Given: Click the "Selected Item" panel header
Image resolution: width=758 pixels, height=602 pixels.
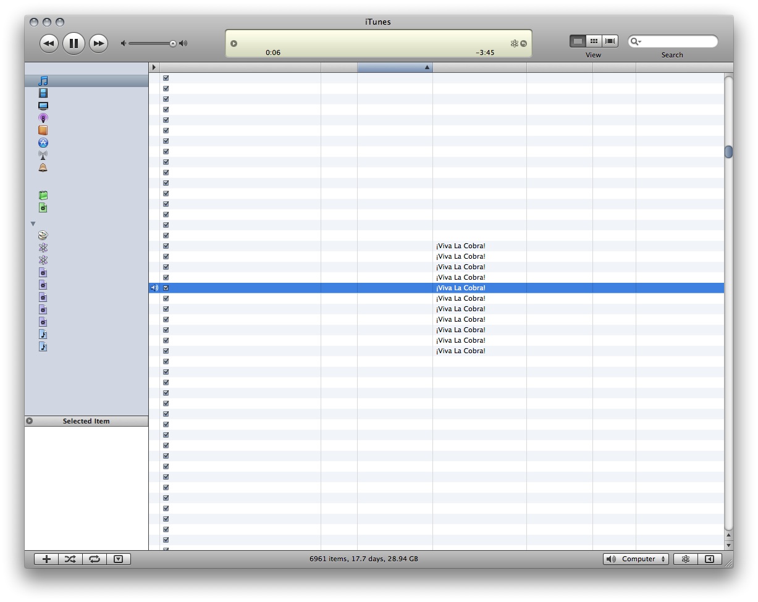Looking at the screenshot, I should (86, 421).
